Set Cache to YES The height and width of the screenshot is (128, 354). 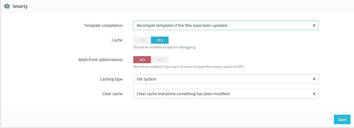[x=160, y=40]
